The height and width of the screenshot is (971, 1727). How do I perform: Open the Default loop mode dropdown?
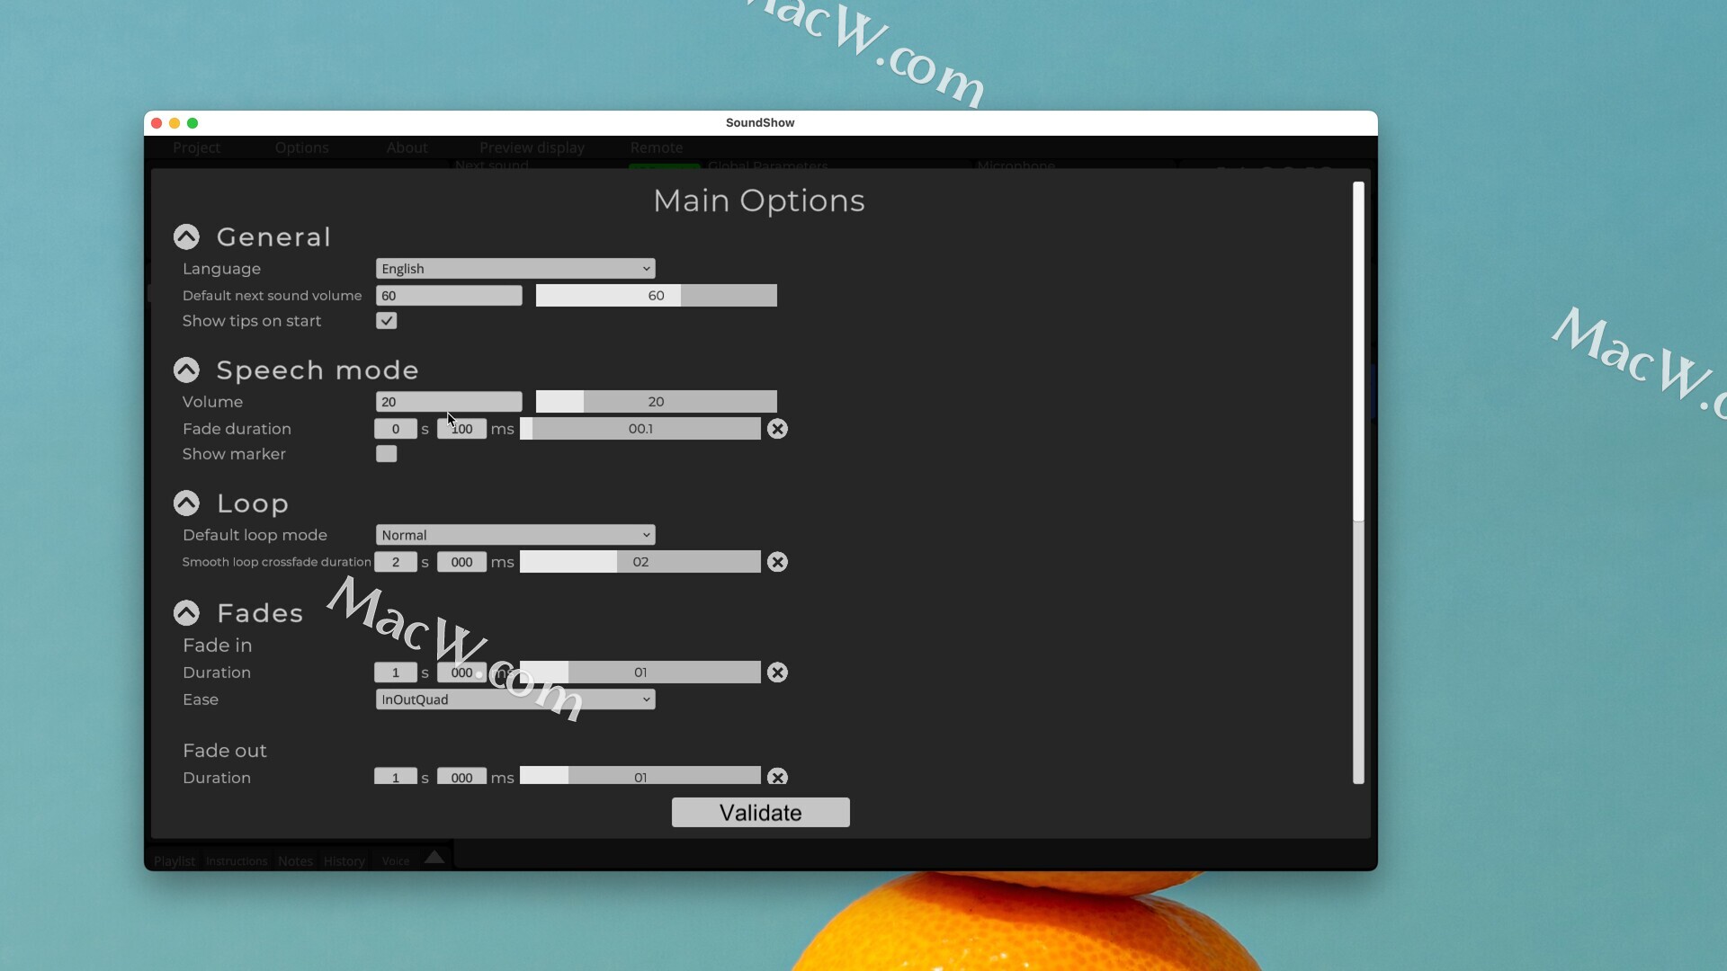pos(515,534)
